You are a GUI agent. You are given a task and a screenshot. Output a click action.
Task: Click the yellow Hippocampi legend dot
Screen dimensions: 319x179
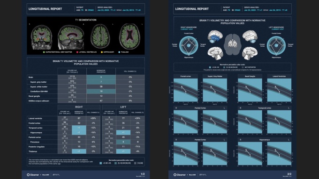(x=102, y=52)
